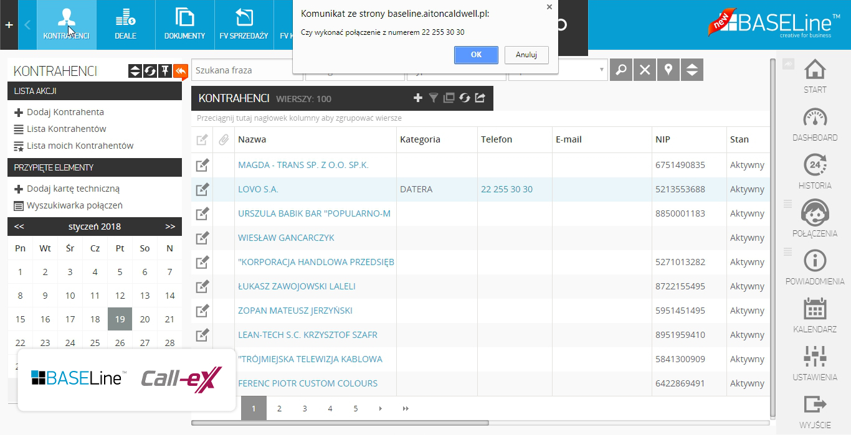Open the Deale tab in top menu
Image resolution: width=851 pixels, height=435 pixels.
125,25
